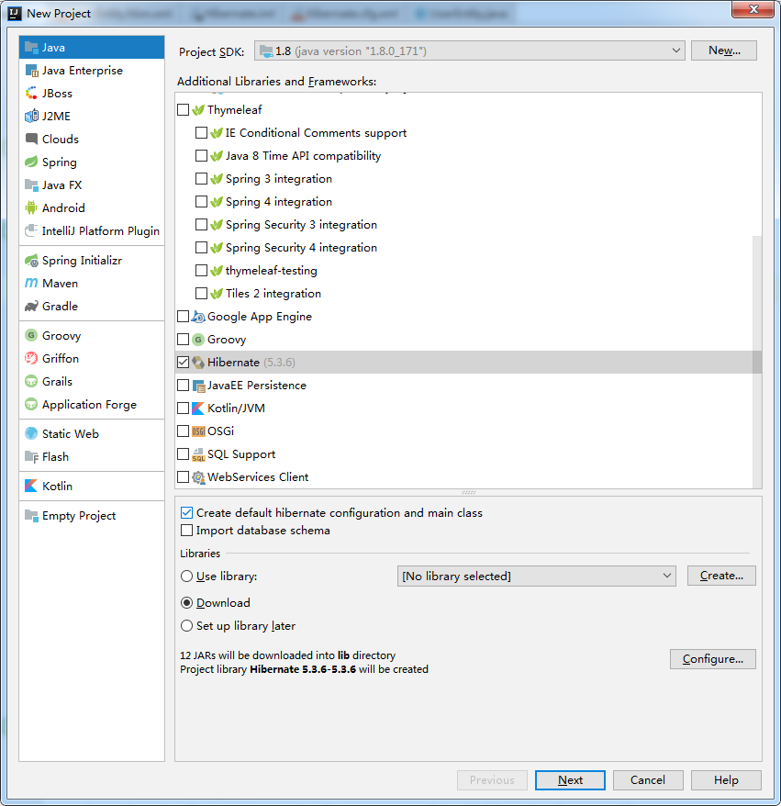
Task: Choose the Flash project icon
Action: pyautogui.click(x=31, y=457)
